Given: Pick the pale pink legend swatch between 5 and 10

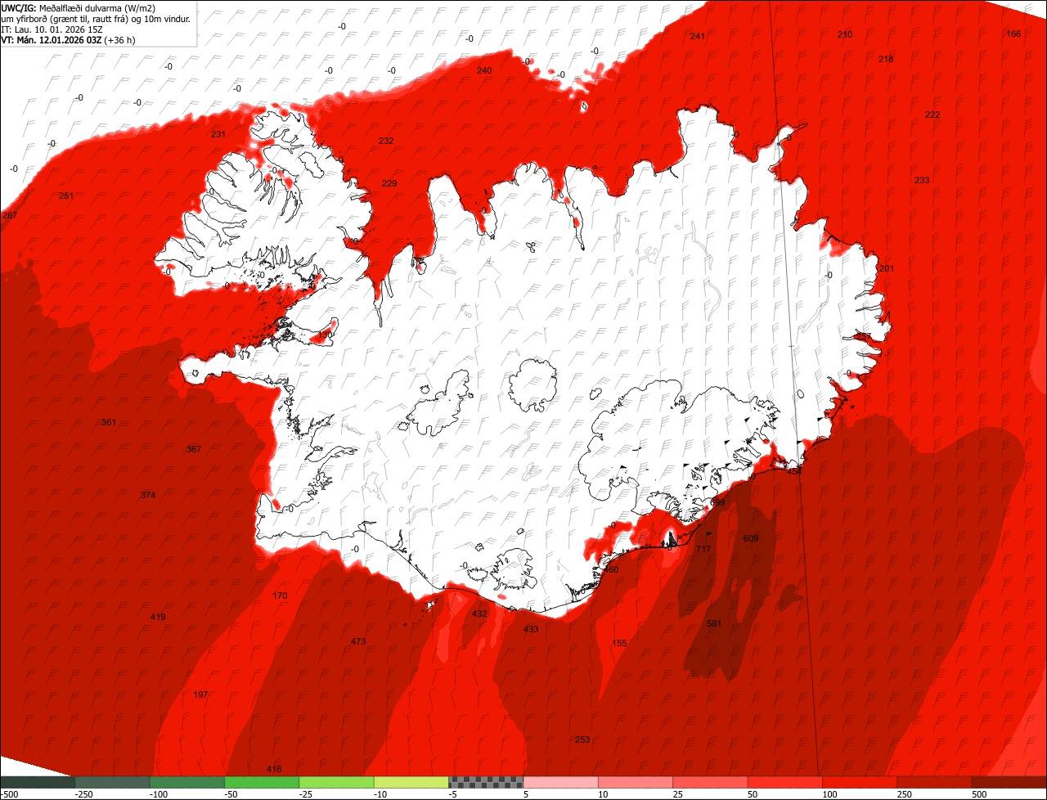Looking at the screenshot, I should [561, 782].
